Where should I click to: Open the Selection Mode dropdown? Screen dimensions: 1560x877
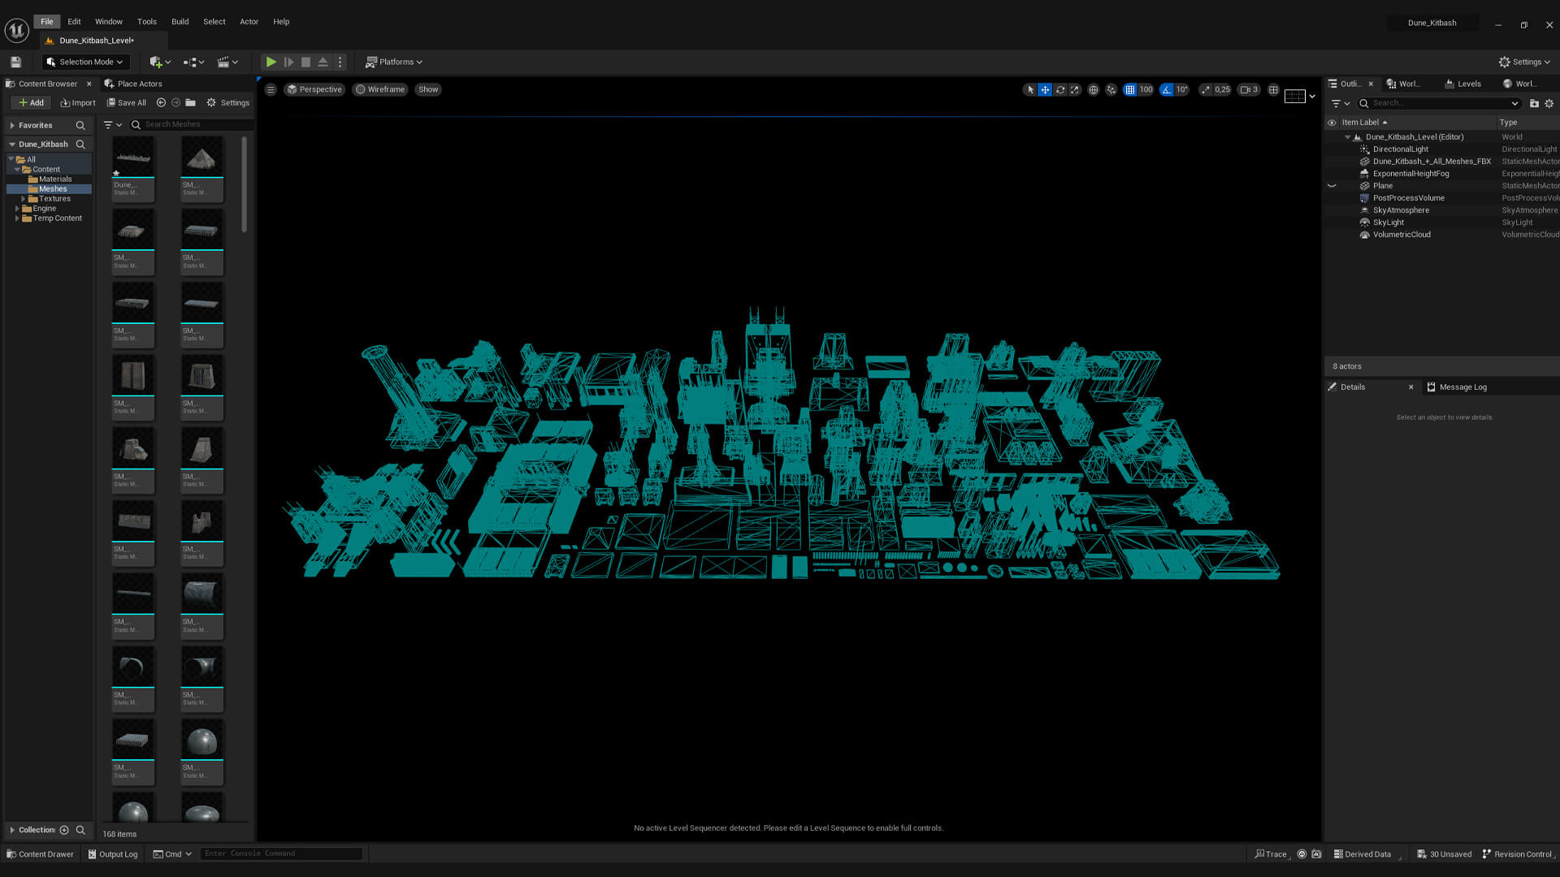(85, 62)
